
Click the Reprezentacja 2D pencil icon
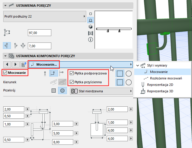pos(143,85)
